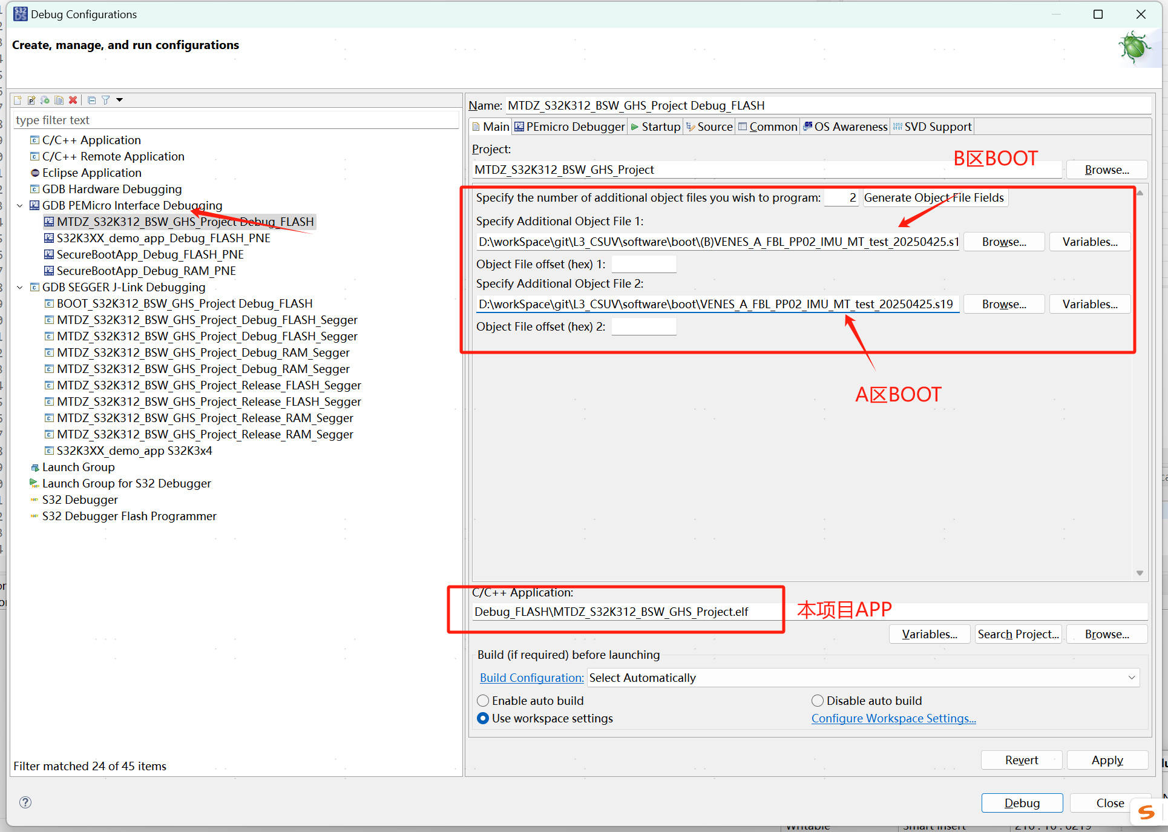Click the New launch configuration icon
The height and width of the screenshot is (832, 1168).
pyautogui.click(x=18, y=100)
